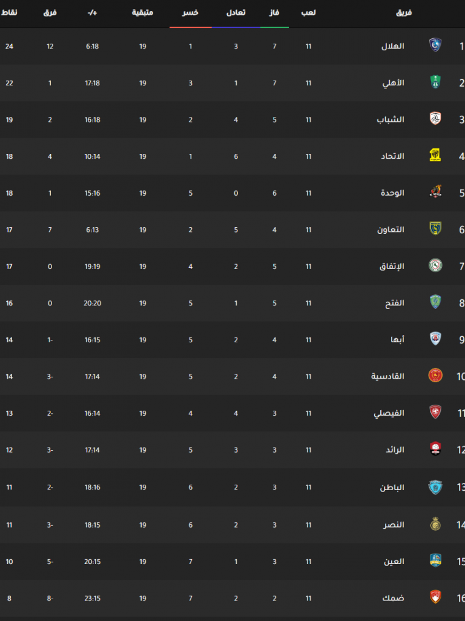Click the الفيصلي team name

tap(389, 413)
